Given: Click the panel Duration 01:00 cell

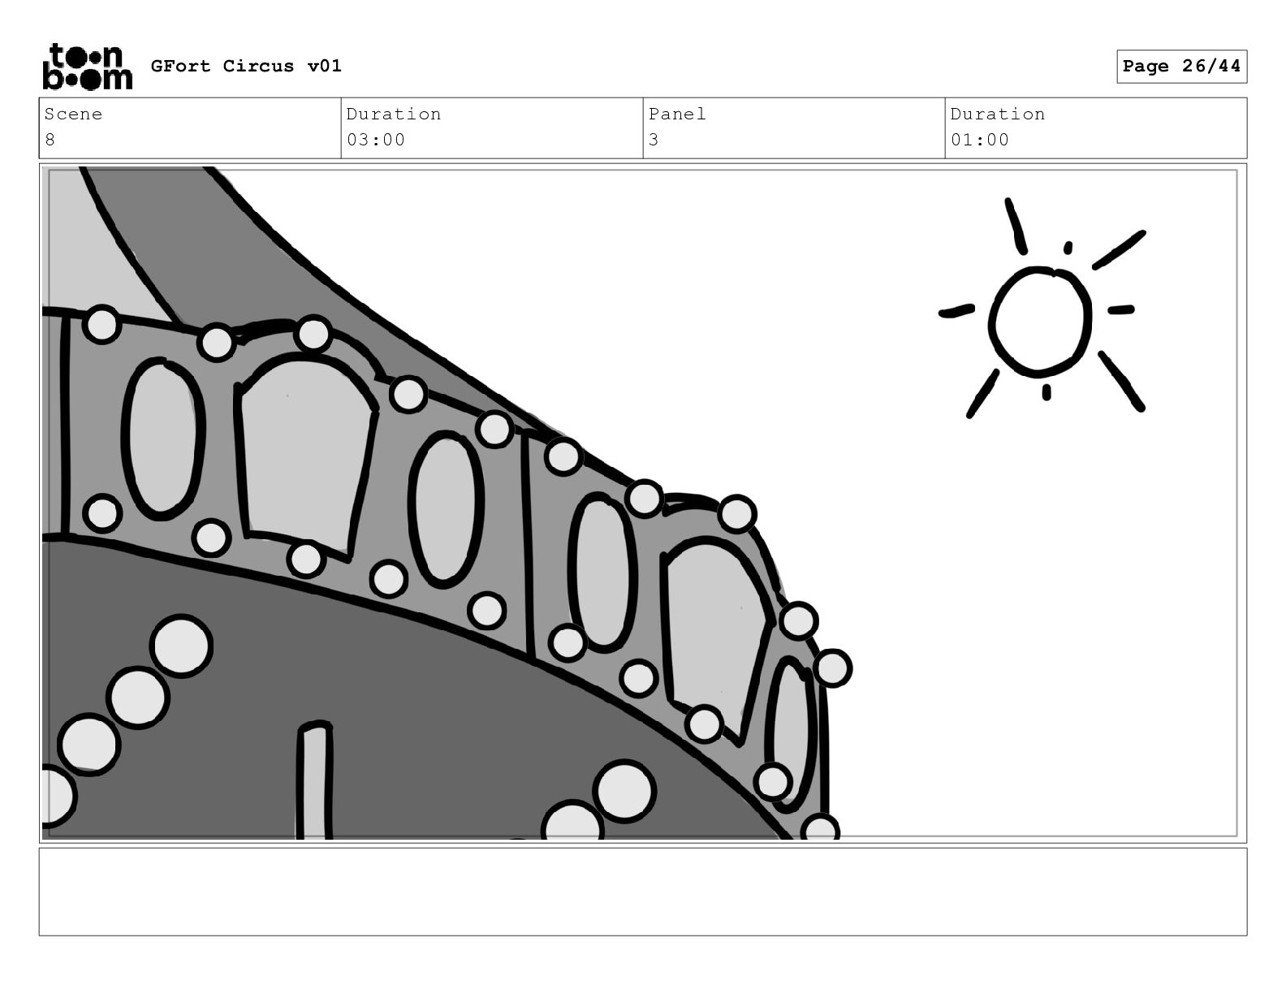Looking at the screenshot, I should [x=1096, y=127].
